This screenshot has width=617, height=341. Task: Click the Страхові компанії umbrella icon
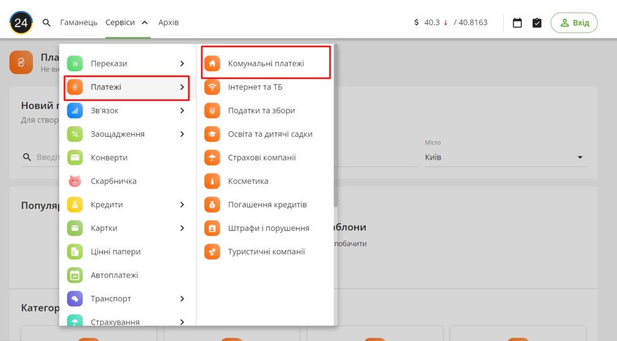(212, 158)
